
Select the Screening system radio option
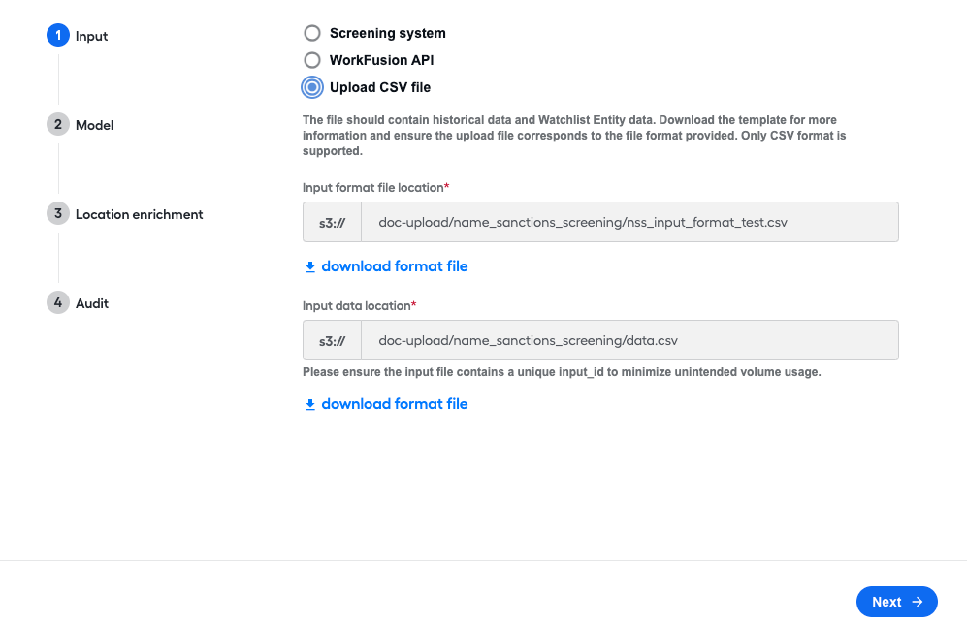[x=312, y=33]
